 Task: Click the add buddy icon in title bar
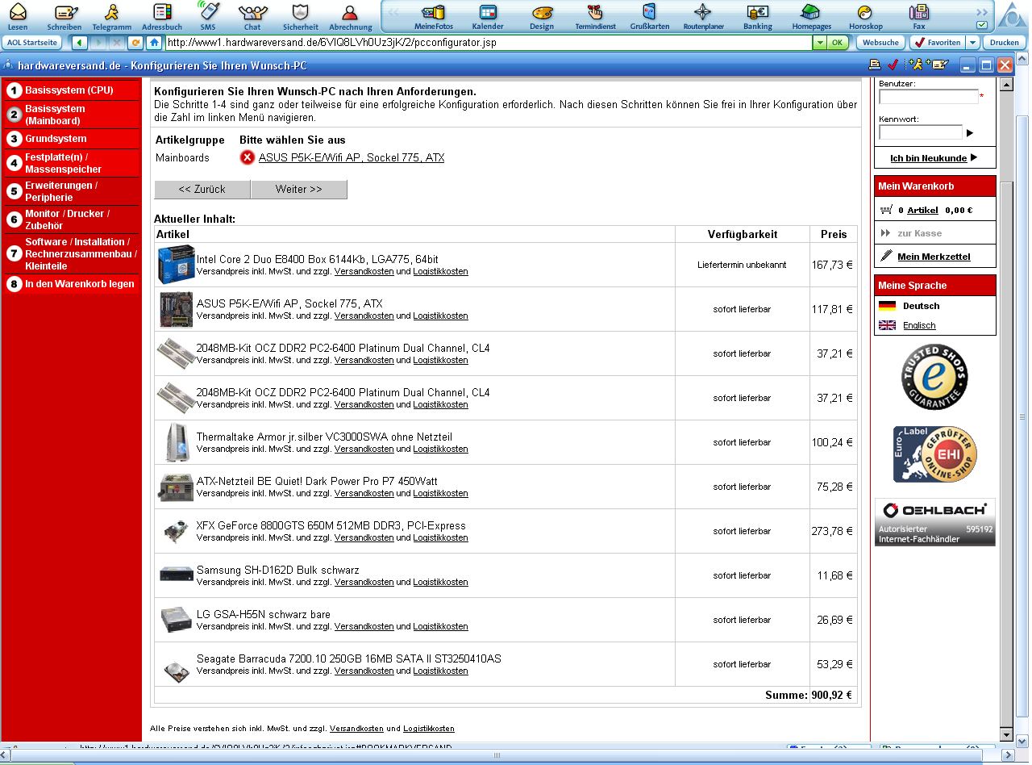point(915,65)
